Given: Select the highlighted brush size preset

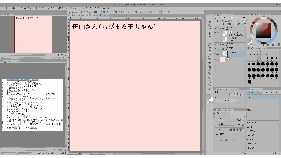Looking at the screenshot, I should (258, 58).
